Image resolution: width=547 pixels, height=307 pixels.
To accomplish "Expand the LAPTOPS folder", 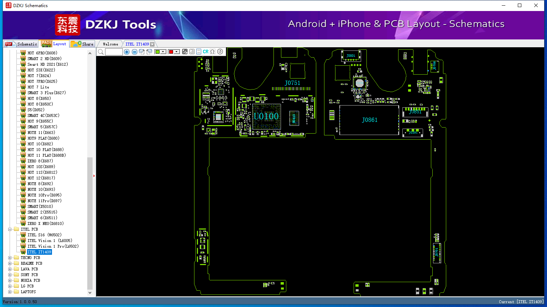I will tap(10, 292).
